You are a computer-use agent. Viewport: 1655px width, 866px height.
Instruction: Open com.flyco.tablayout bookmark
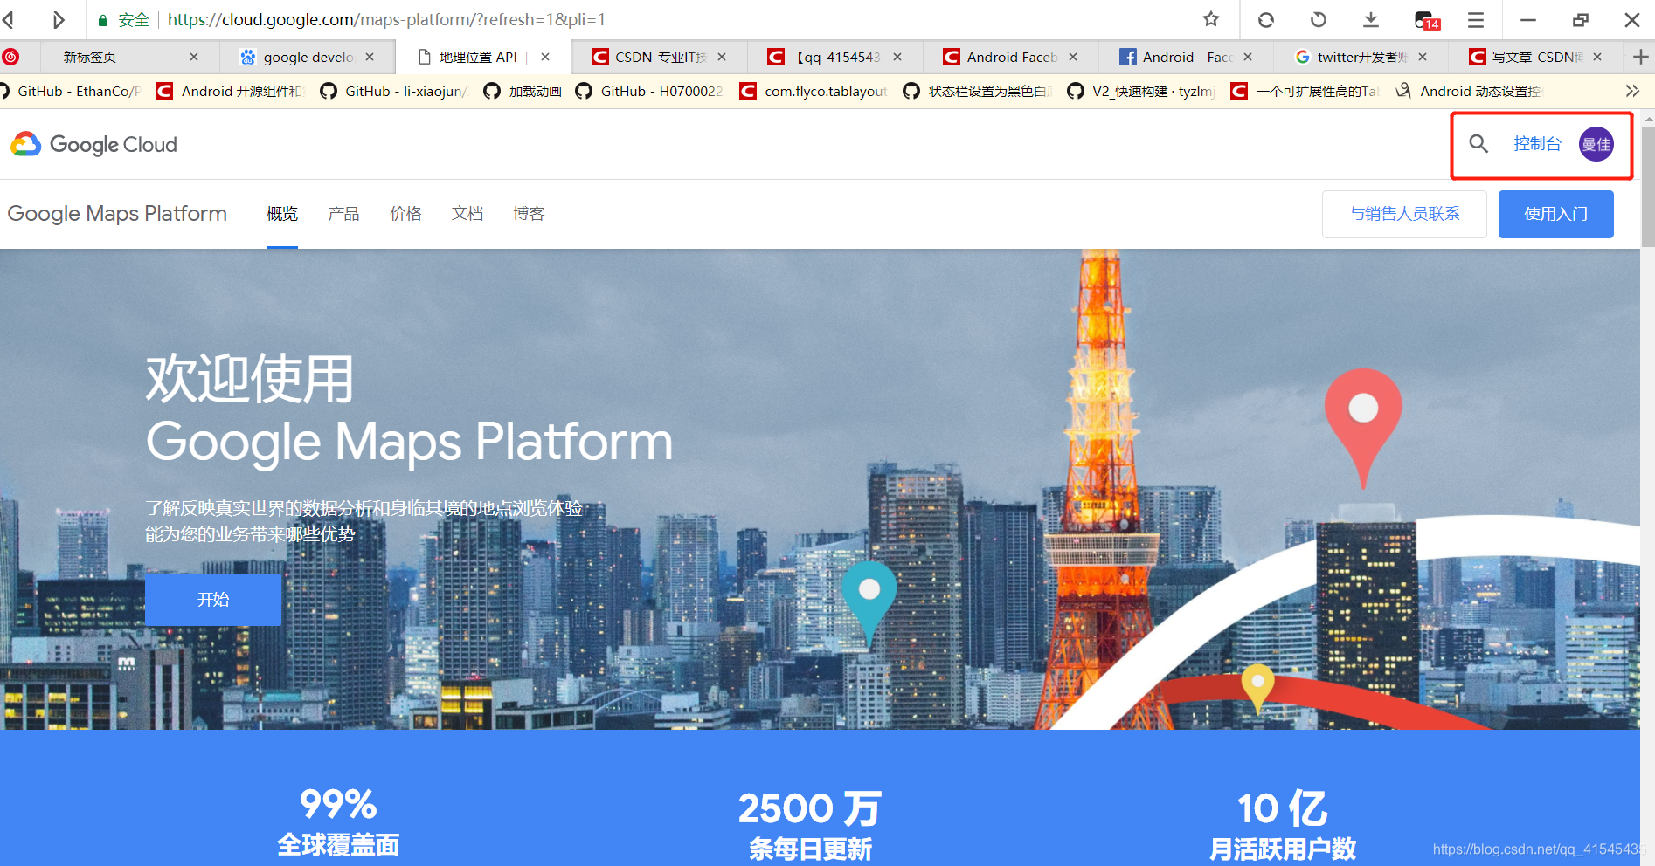click(x=814, y=91)
